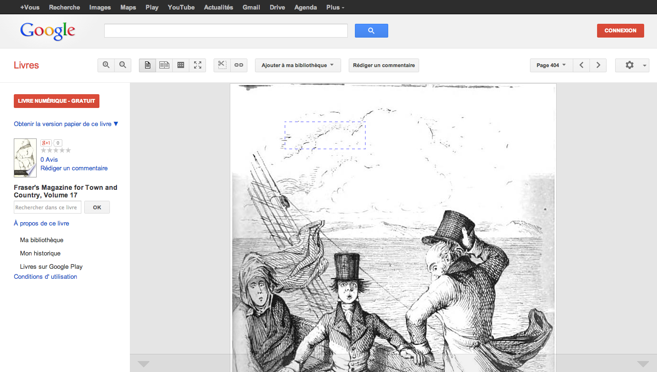657x372 pixels.
Task: Open the settings gear menu
Action: point(632,65)
